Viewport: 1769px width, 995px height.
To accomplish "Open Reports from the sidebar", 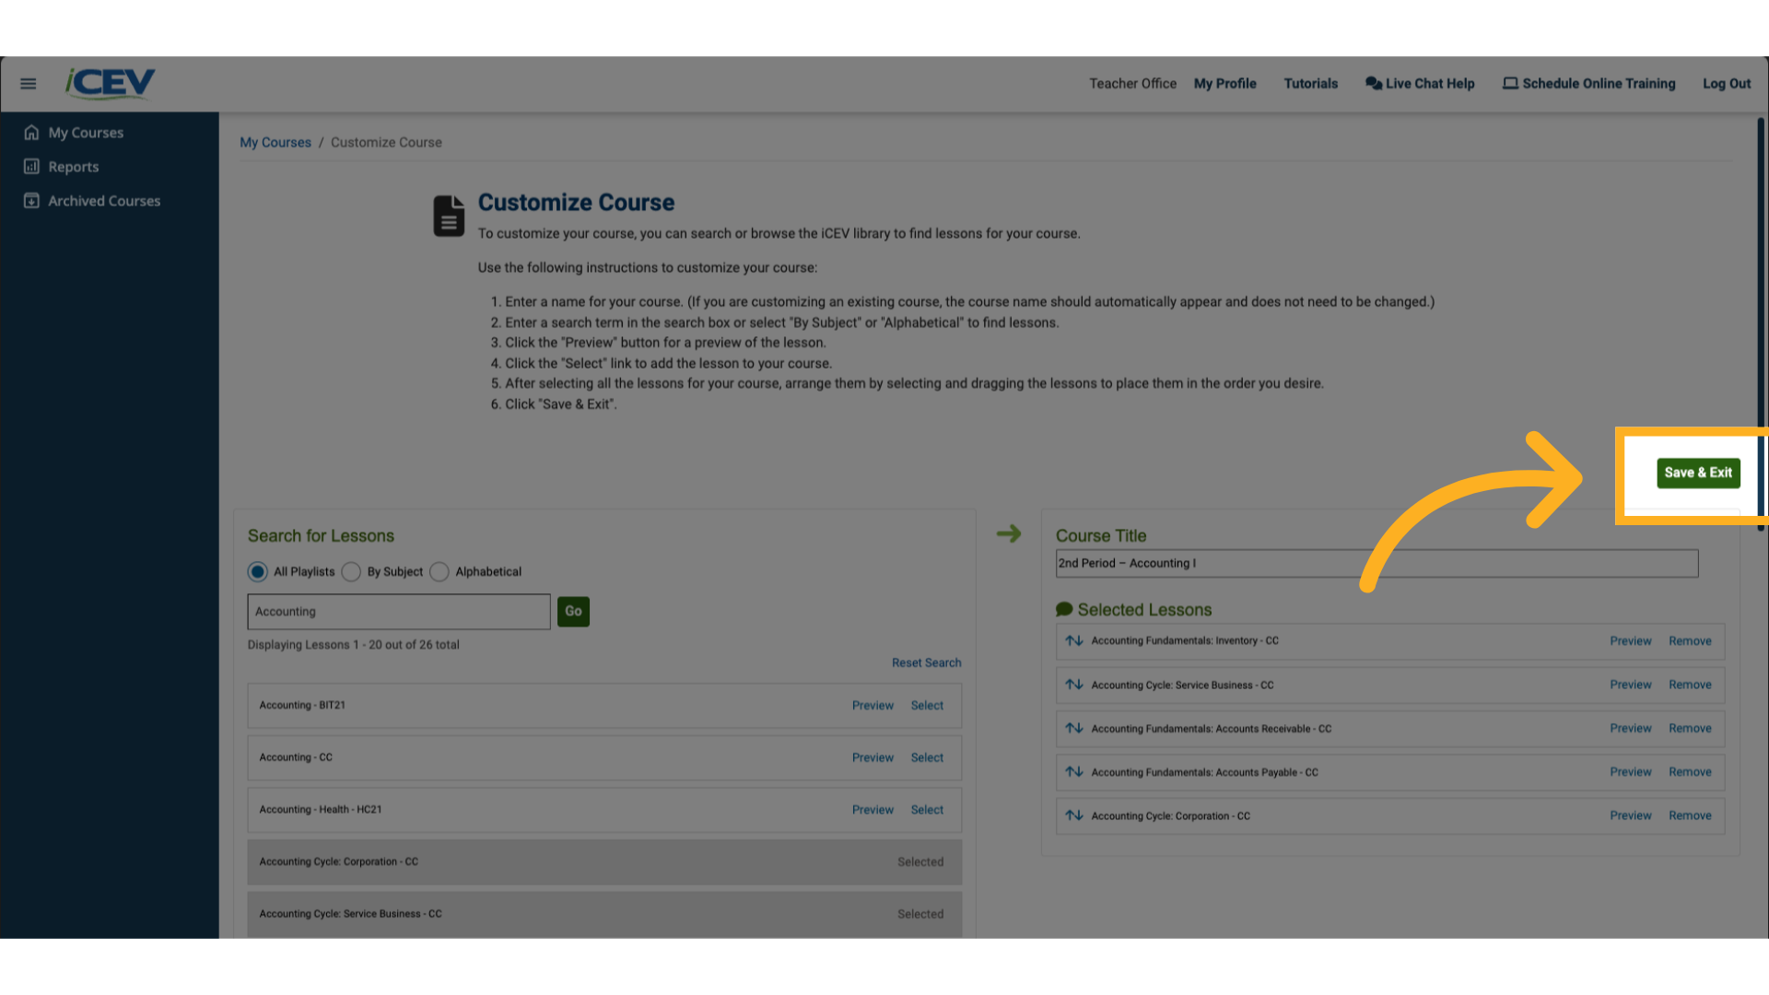I will click(x=74, y=166).
